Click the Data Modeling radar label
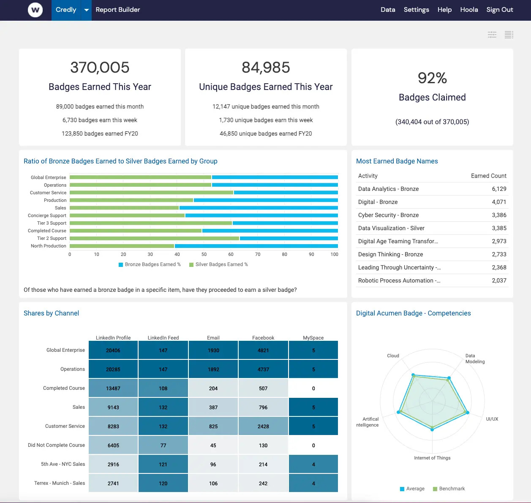Viewport: 531px width, 503px height. 475,359
